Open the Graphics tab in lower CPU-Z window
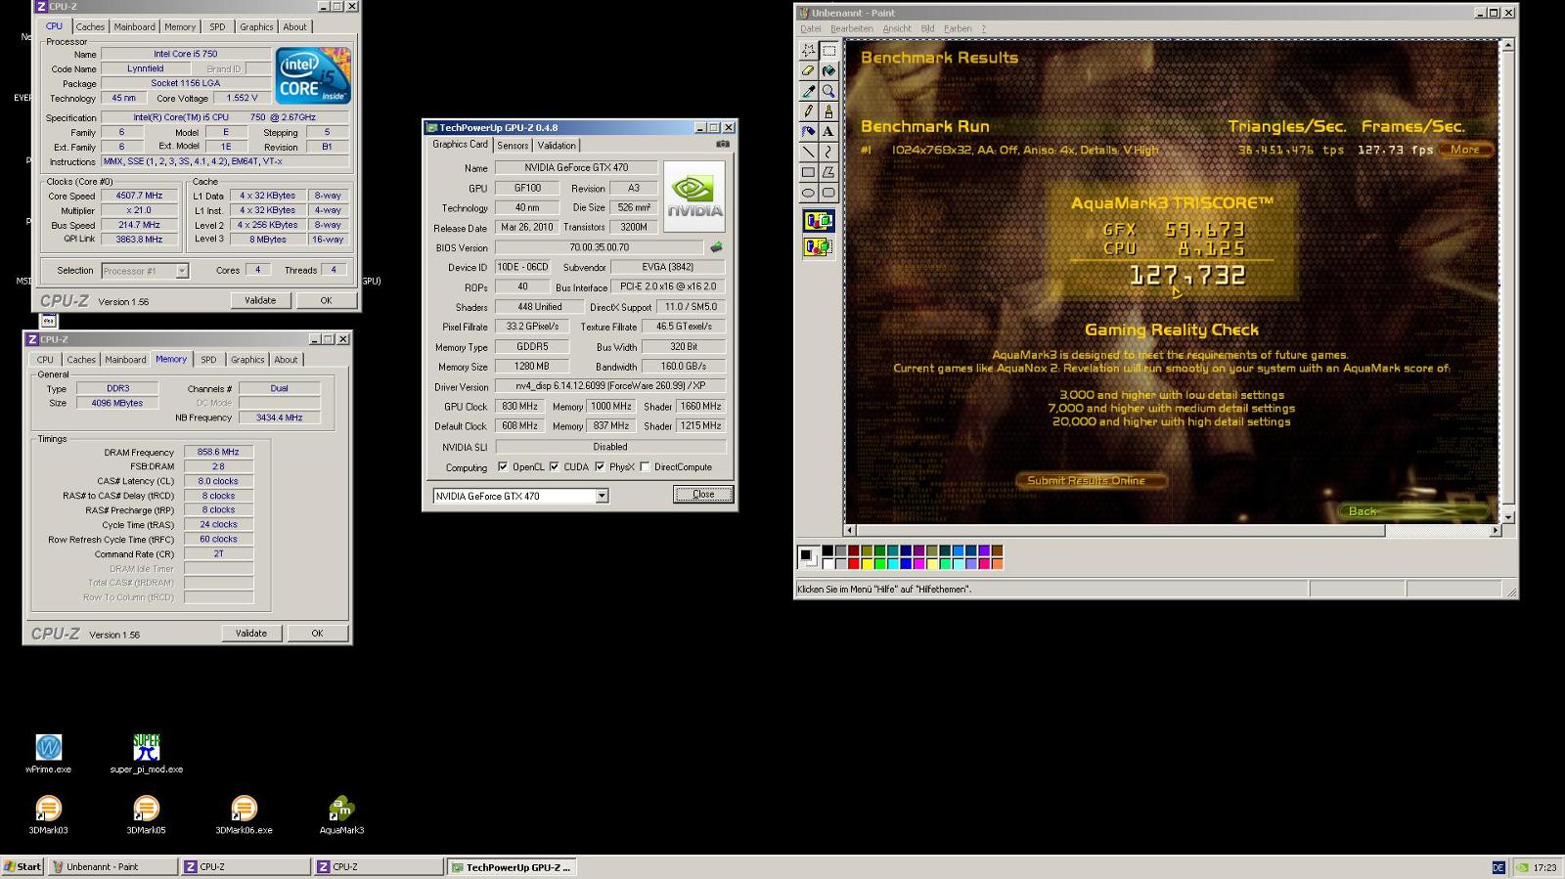This screenshot has width=1565, height=879. [247, 360]
